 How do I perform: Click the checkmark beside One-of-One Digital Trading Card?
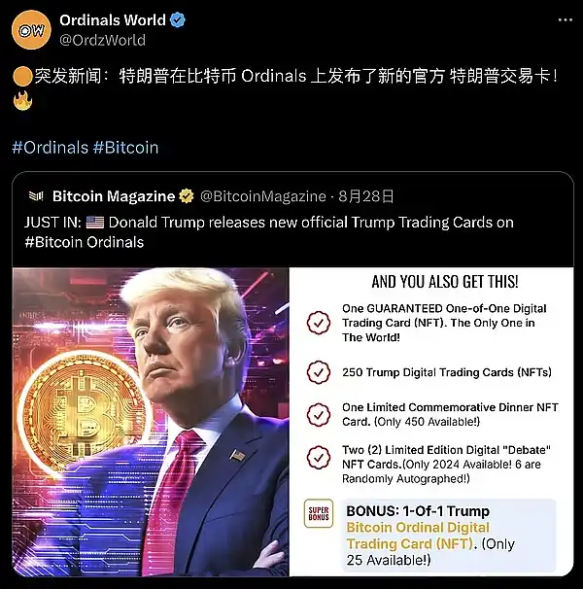319,323
